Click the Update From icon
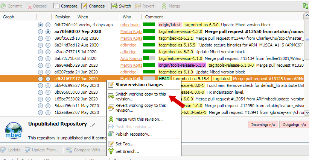This screenshot has height=160, width=309. [x=27, y=150]
